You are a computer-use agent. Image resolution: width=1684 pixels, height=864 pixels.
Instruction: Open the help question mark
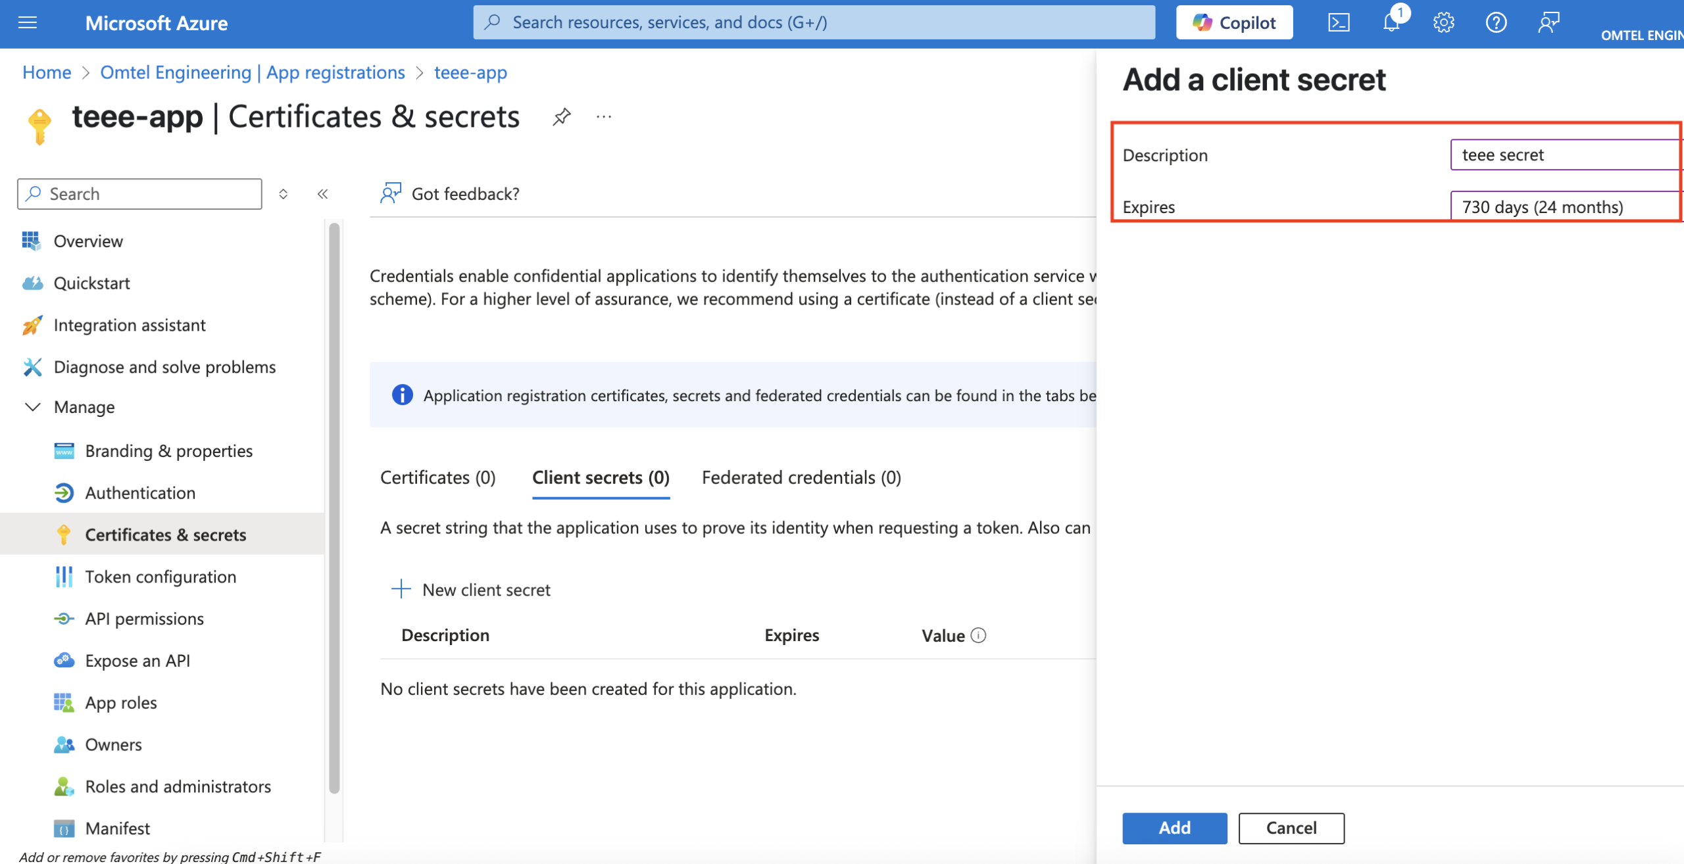click(x=1496, y=23)
